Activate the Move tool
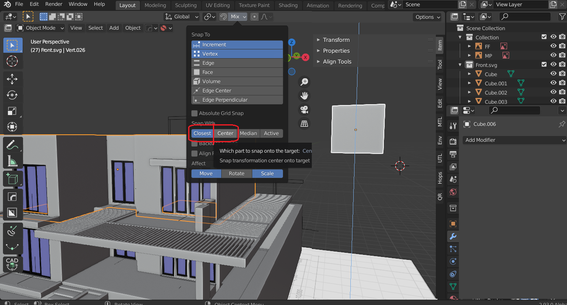 [x=12, y=79]
